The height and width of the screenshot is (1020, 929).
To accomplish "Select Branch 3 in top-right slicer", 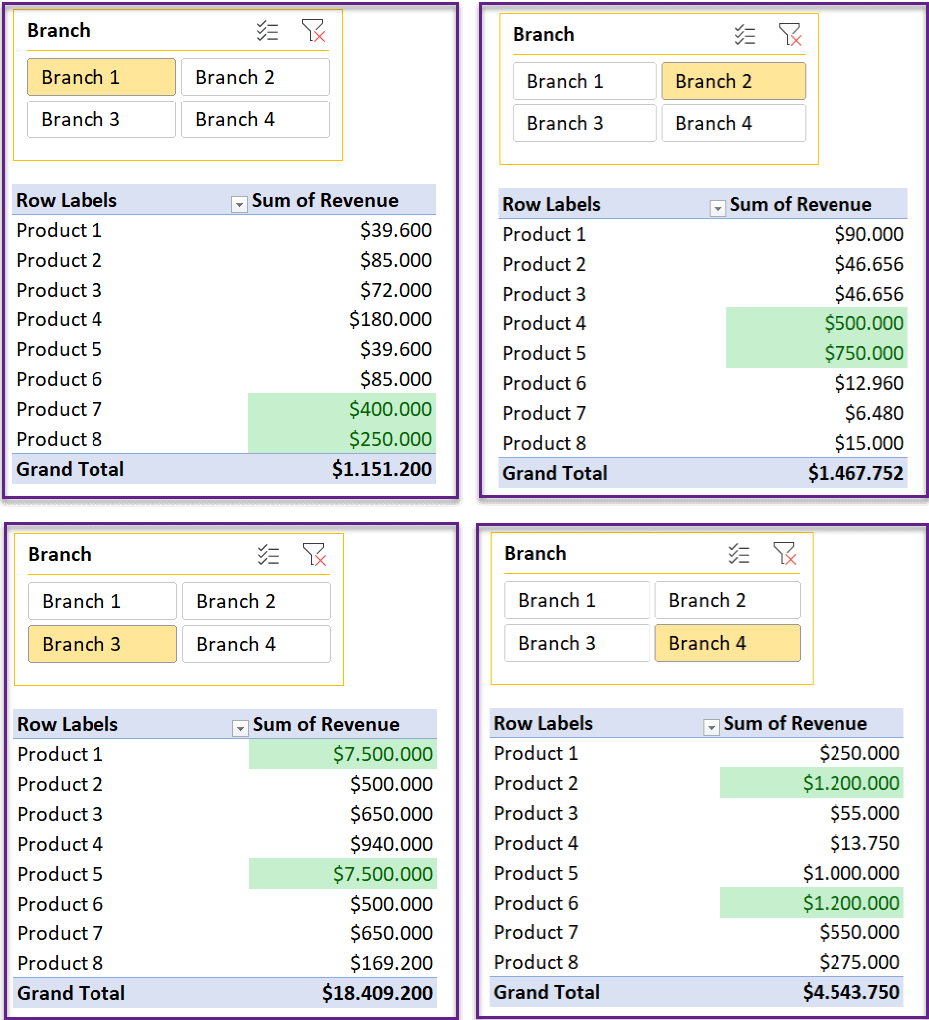I will click(x=585, y=123).
